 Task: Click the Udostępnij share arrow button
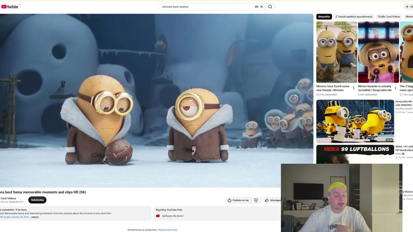coord(273,200)
